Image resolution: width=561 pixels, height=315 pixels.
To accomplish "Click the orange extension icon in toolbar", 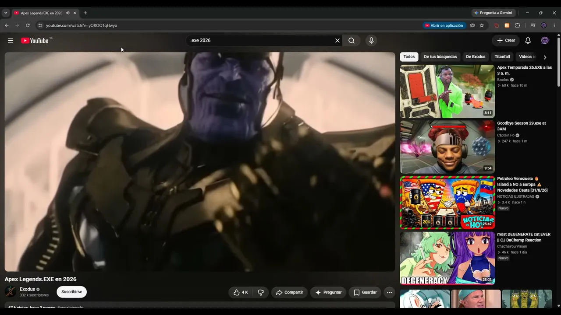I will [507, 25].
